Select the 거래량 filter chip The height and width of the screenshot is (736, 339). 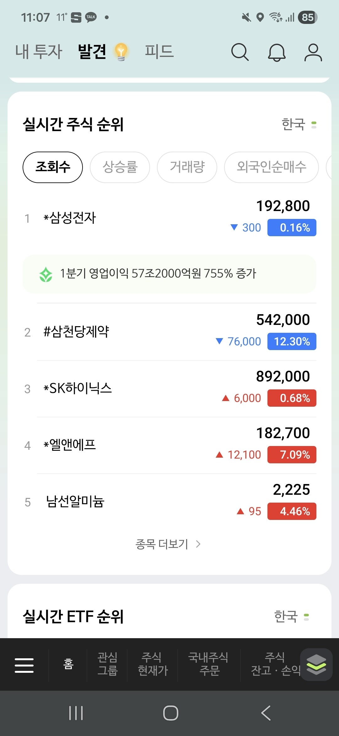pos(187,167)
